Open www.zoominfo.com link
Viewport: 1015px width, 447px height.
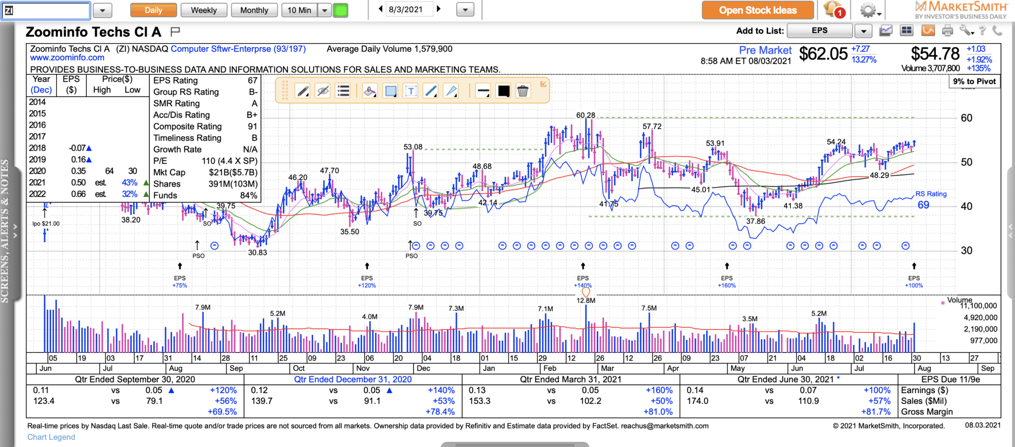[x=67, y=58]
